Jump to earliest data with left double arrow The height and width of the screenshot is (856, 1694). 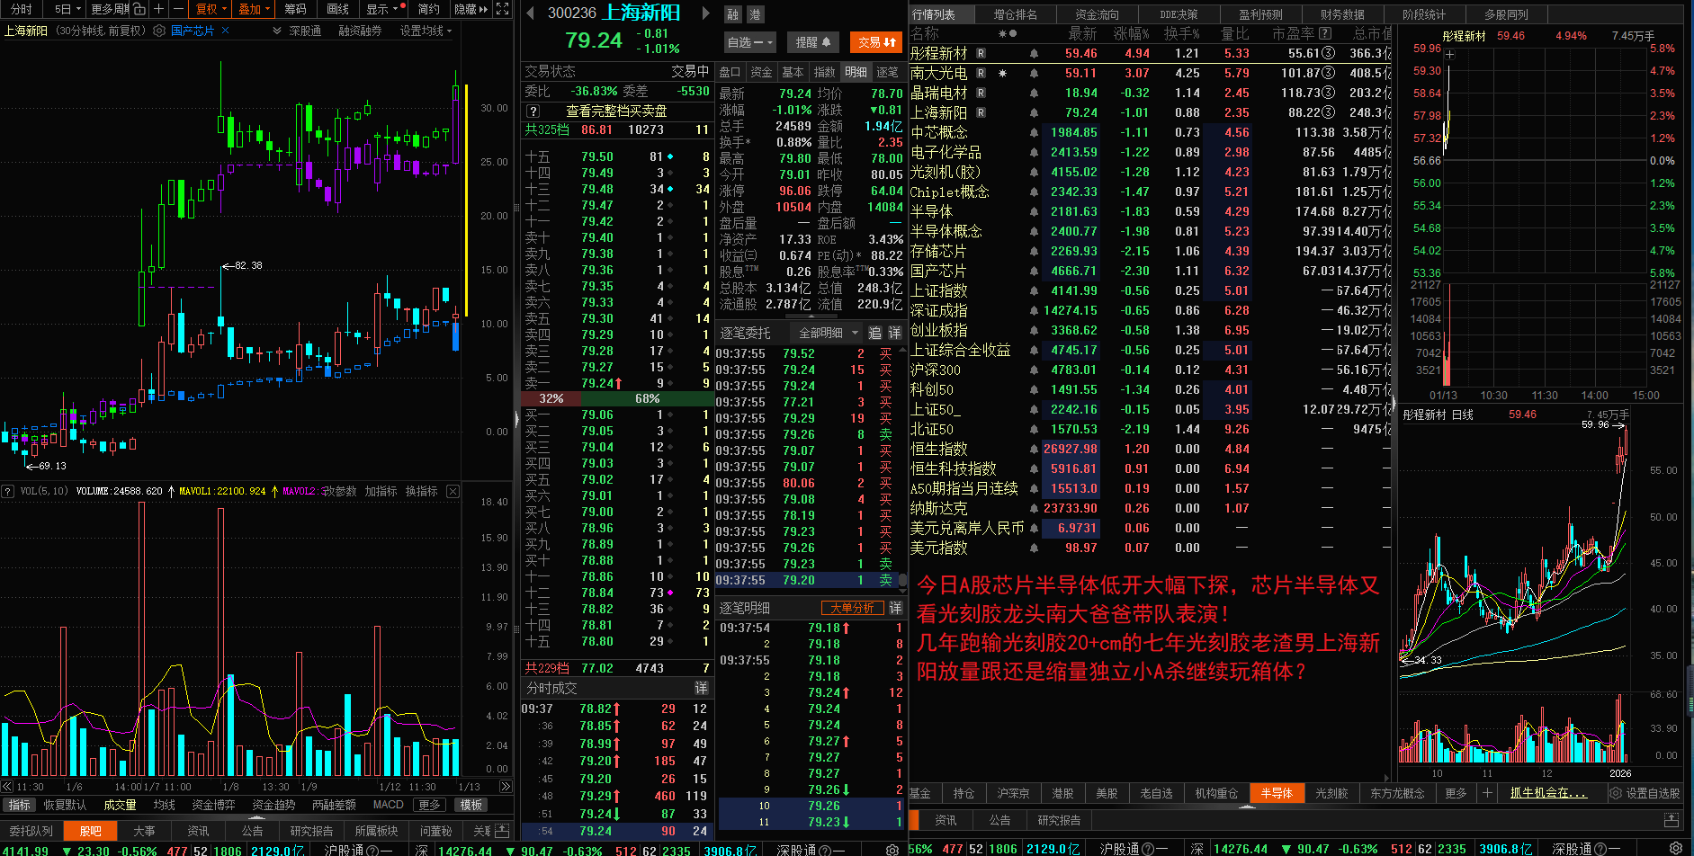7,787
